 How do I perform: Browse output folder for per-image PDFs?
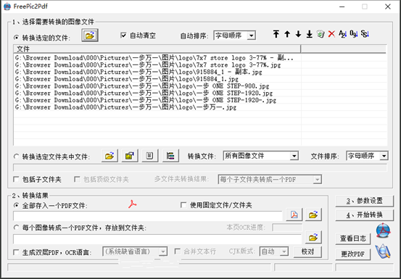pyautogui.click(x=313, y=238)
